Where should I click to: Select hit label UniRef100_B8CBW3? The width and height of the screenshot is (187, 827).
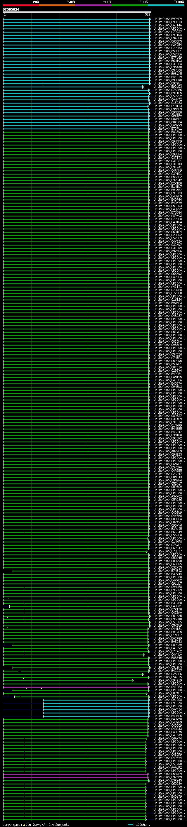point(168,132)
